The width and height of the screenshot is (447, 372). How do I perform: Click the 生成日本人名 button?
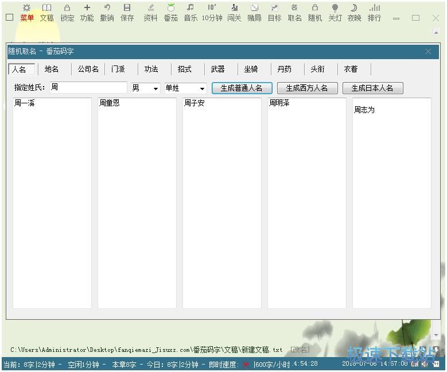point(372,88)
